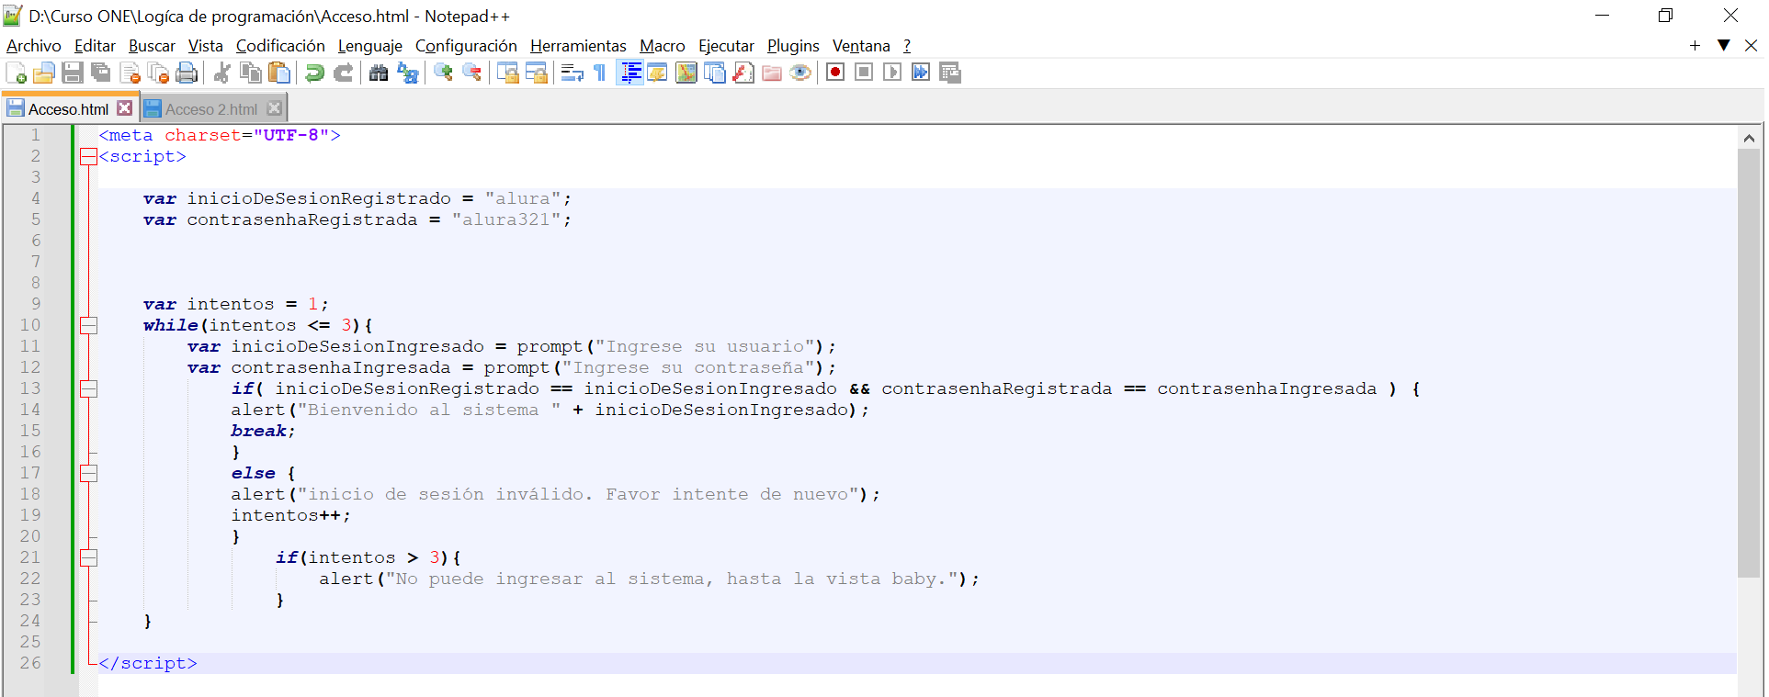Viewport: 1769px width, 697px height.
Task: Open the Codificación menu
Action: (x=280, y=46)
